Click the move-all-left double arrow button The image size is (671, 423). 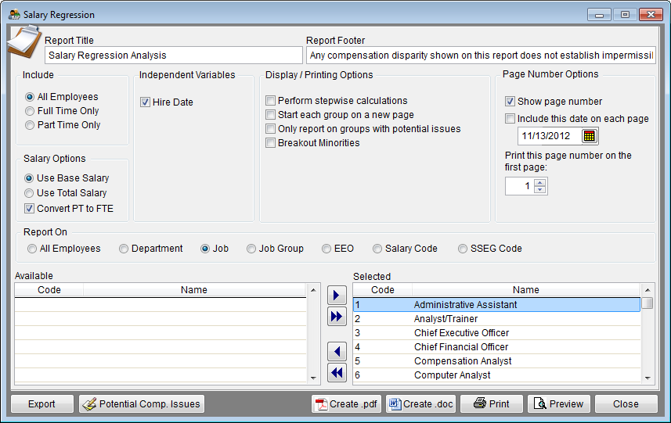pyautogui.click(x=337, y=373)
